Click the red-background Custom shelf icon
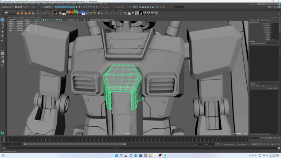Image resolution: width=281 pixels, height=158 pixels. [72, 13]
